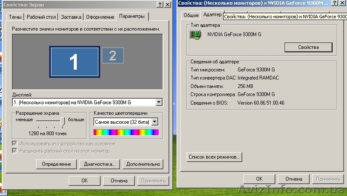Click the color quality spectrum bar

coord(126,133)
